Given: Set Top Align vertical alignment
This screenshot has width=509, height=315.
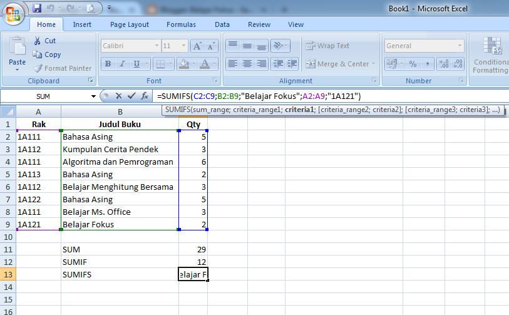Looking at the screenshot, I should (x=233, y=46).
